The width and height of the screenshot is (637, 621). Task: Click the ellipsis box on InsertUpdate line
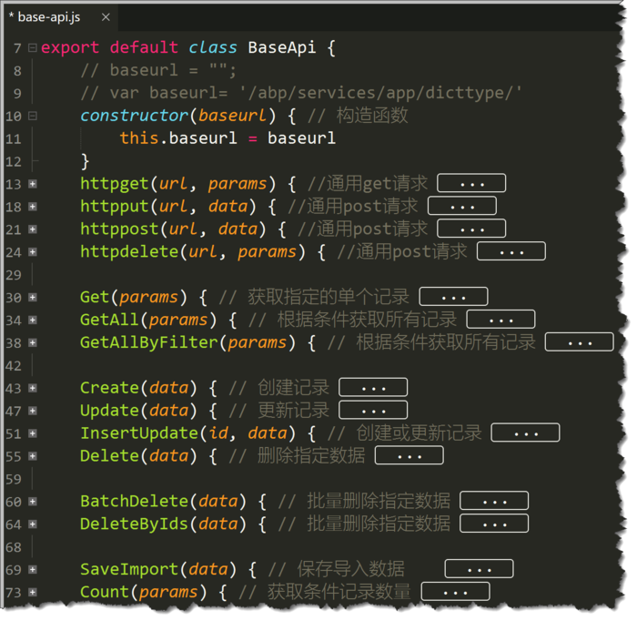(x=526, y=433)
